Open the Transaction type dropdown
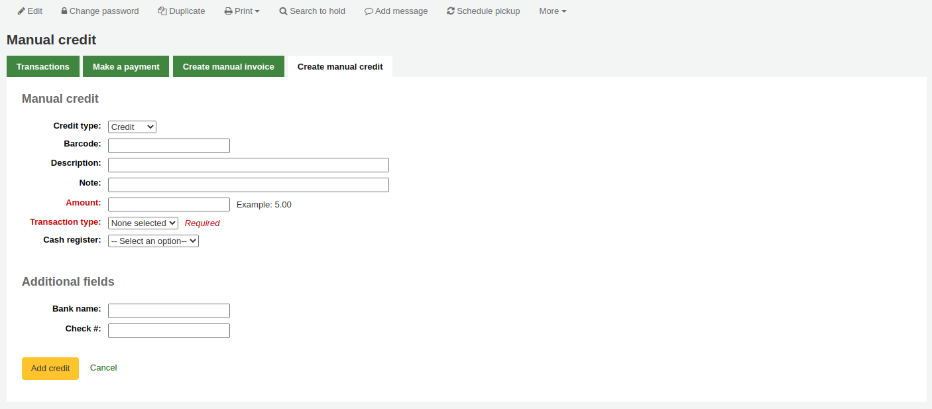Viewport: 932px width, 409px height. pyautogui.click(x=143, y=223)
